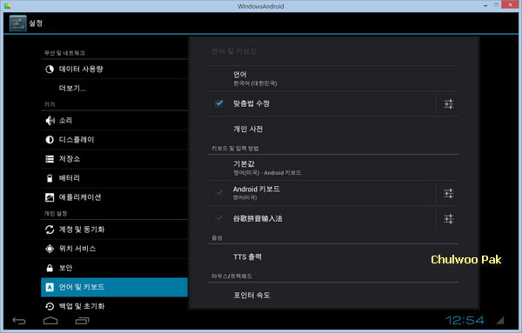This screenshot has width=522, height=333.
Task: Tap the Android home navigation button
Action: 50,321
